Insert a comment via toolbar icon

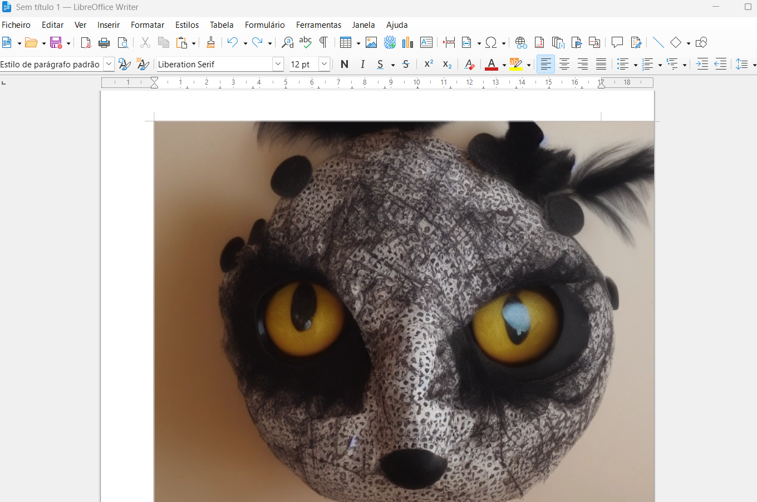617,43
